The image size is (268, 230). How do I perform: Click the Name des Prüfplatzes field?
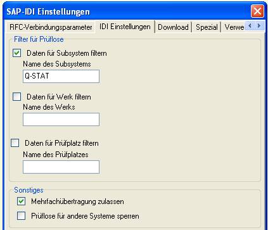[61, 167]
